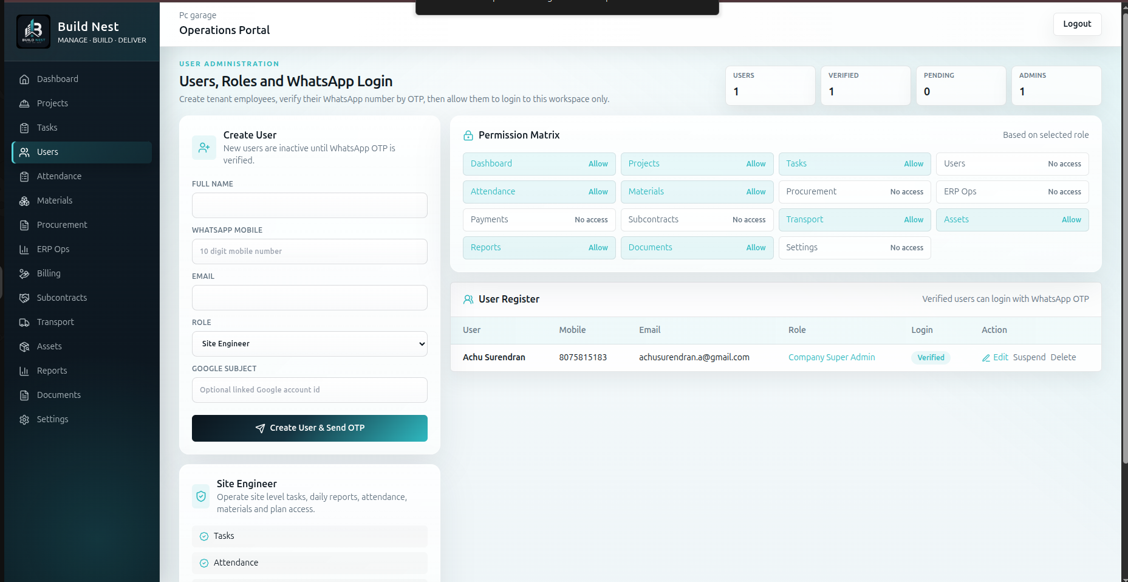Click the Verified count stat card
The width and height of the screenshot is (1128, 582).
point(866,86)
